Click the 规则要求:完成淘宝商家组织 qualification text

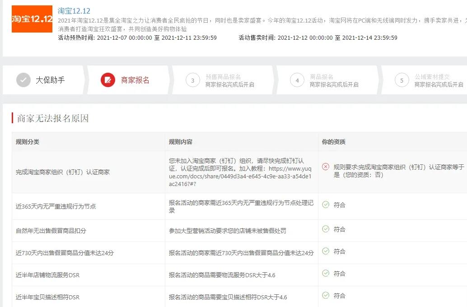pos(399,171)
